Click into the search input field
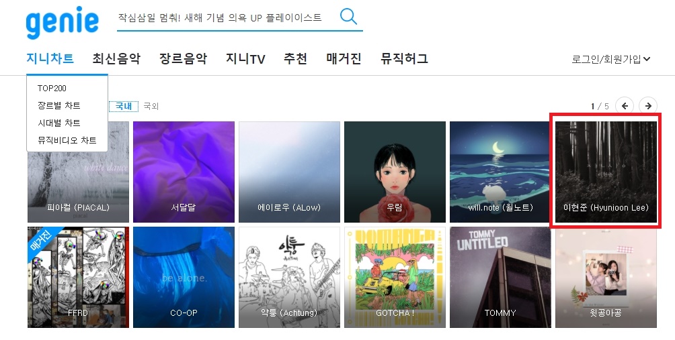The width and height of the screenshot is (675, 340). (x=226, y=17)
